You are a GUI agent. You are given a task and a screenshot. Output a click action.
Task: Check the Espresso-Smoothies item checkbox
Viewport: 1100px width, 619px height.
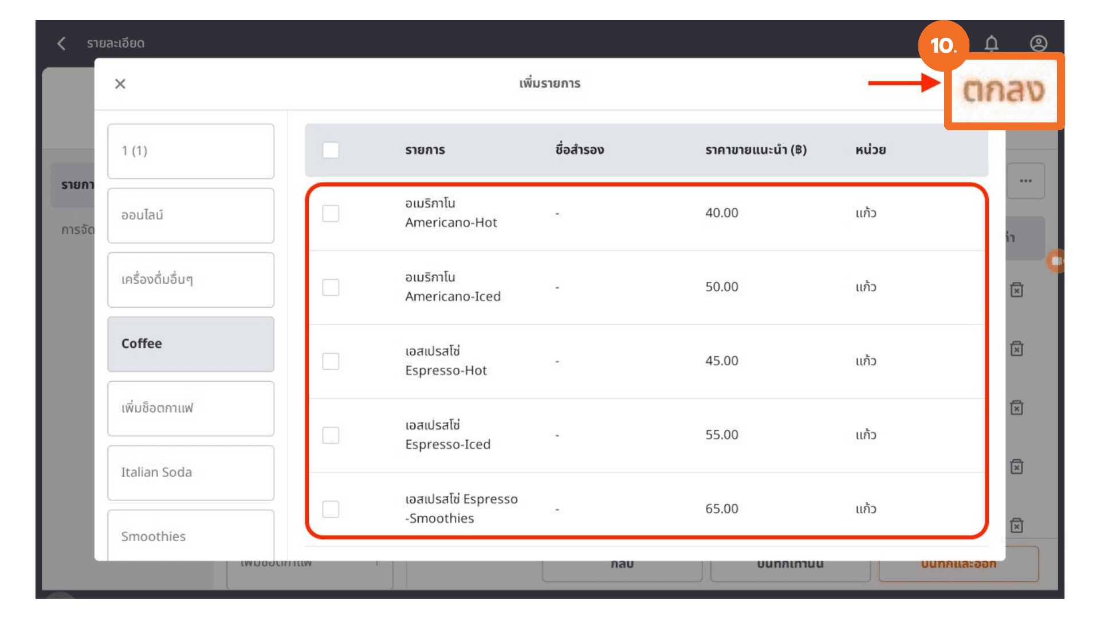[x=331, y=509]
